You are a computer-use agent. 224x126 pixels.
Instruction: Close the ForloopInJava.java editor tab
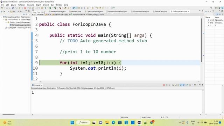pyautogui.click(x=189, y=12)
